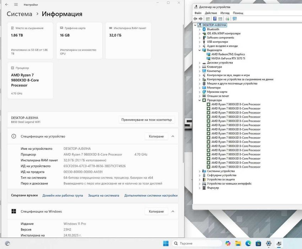Click the update driver icon with green arrow
This screenshot has width=302, height=249.
(227, 19)
